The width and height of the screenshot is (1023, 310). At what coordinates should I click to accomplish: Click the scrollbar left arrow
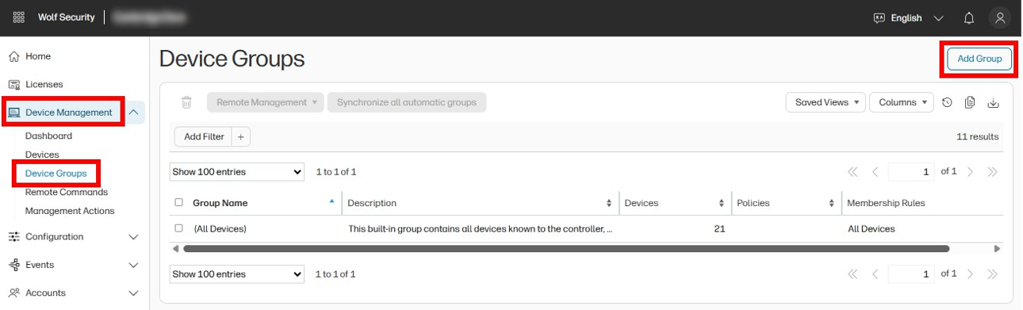click(x=175, y=248)
